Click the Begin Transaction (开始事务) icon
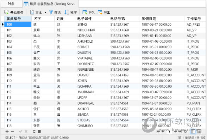 tap(6, 12)
